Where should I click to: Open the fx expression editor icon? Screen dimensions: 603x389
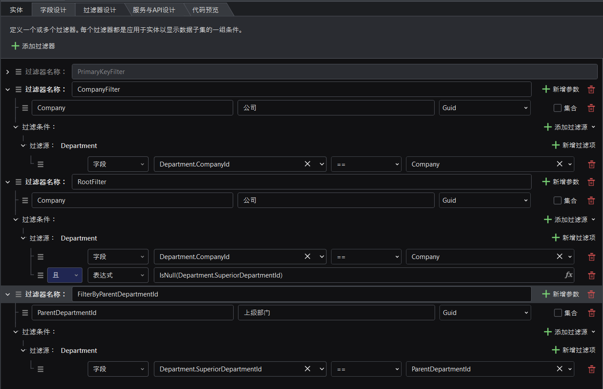(x=569, y=275)
